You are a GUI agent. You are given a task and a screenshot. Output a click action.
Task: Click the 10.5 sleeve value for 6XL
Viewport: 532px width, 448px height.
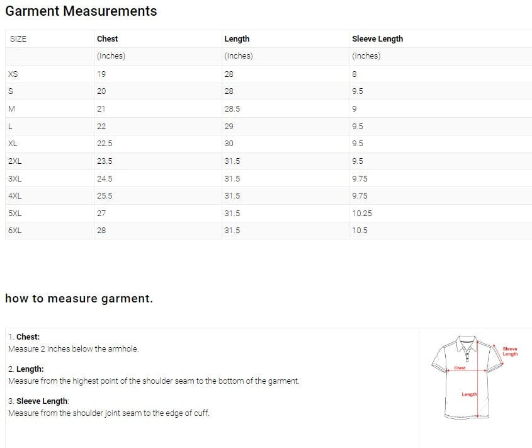click(x=360, y=231)
